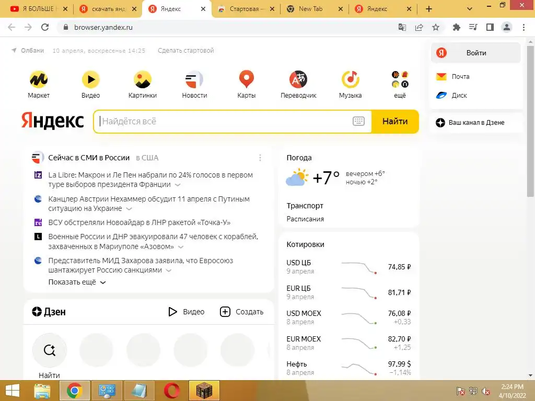Screen dimensions: 535x401
Task: Open the Extensions puzzle icon
Action: pyautogui.click(x=456, y=27)
